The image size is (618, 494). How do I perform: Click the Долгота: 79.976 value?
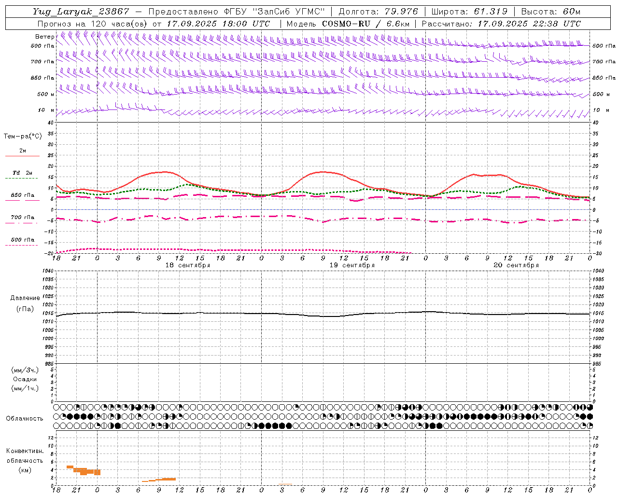[378, 12]
